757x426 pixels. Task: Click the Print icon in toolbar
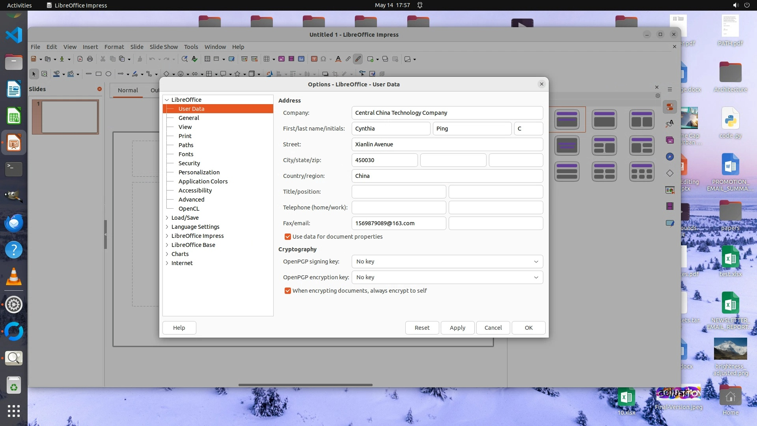tap(90, 59)
